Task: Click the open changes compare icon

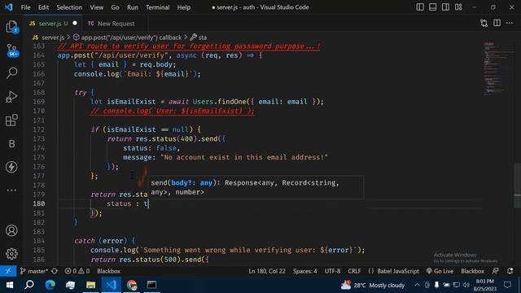Action: click(x=484, y=24)
